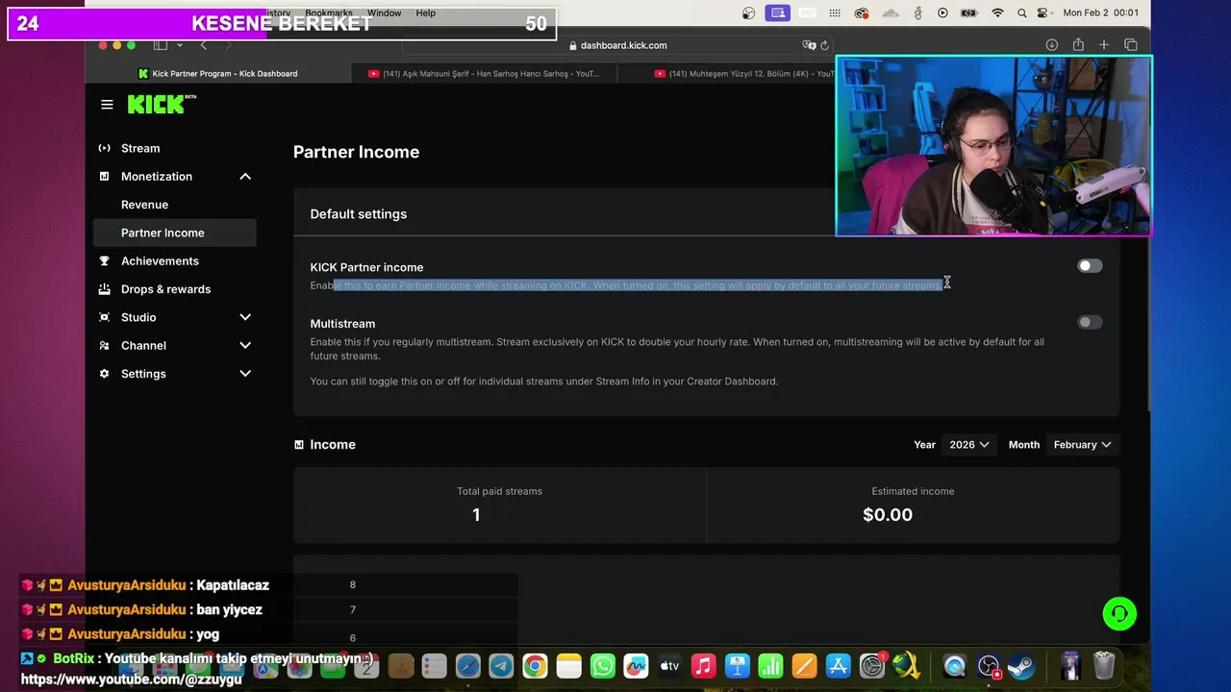Open Spotlight search in the menu bar
Screen dimensions: 1231x692
[x=1023, y=13]
